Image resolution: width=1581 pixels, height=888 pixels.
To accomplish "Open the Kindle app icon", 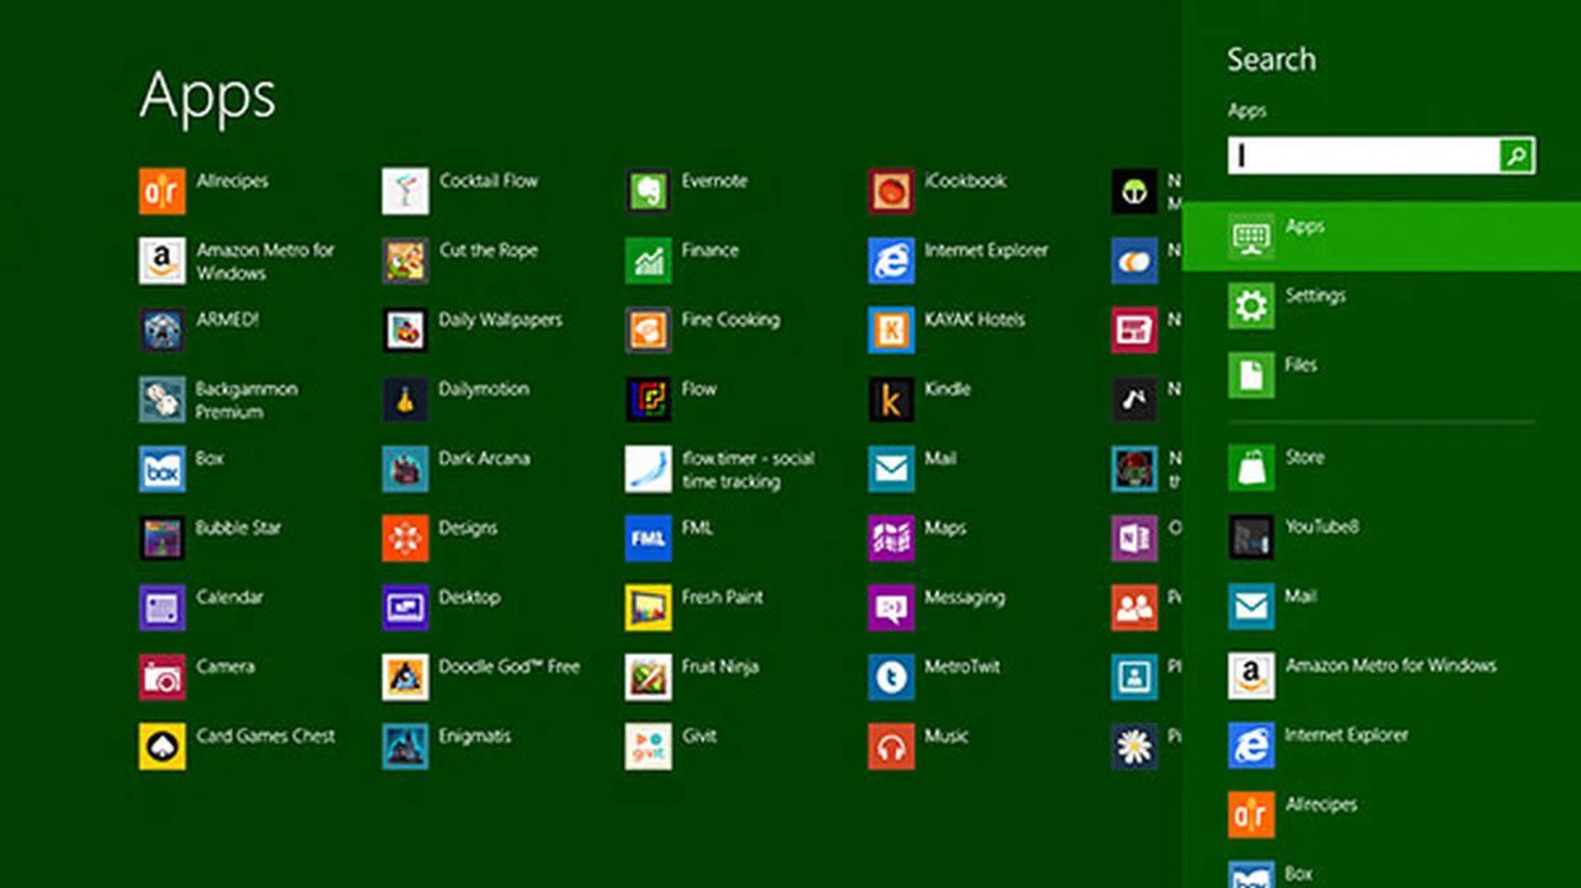I will click(x=891, y=400).
